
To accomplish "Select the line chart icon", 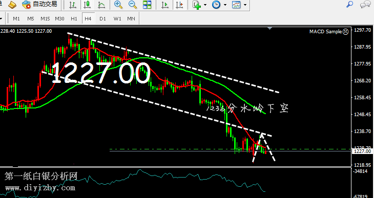I will [101, 5].
